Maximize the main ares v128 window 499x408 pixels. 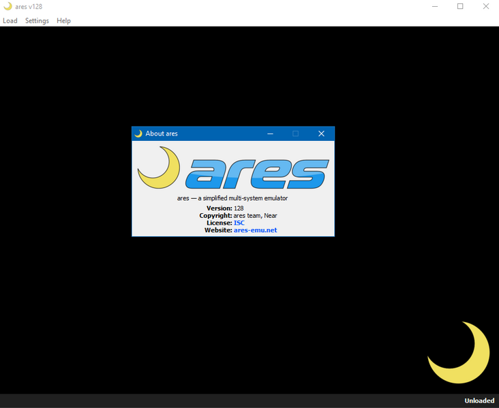pyautogui.click(x=460, y=6)
